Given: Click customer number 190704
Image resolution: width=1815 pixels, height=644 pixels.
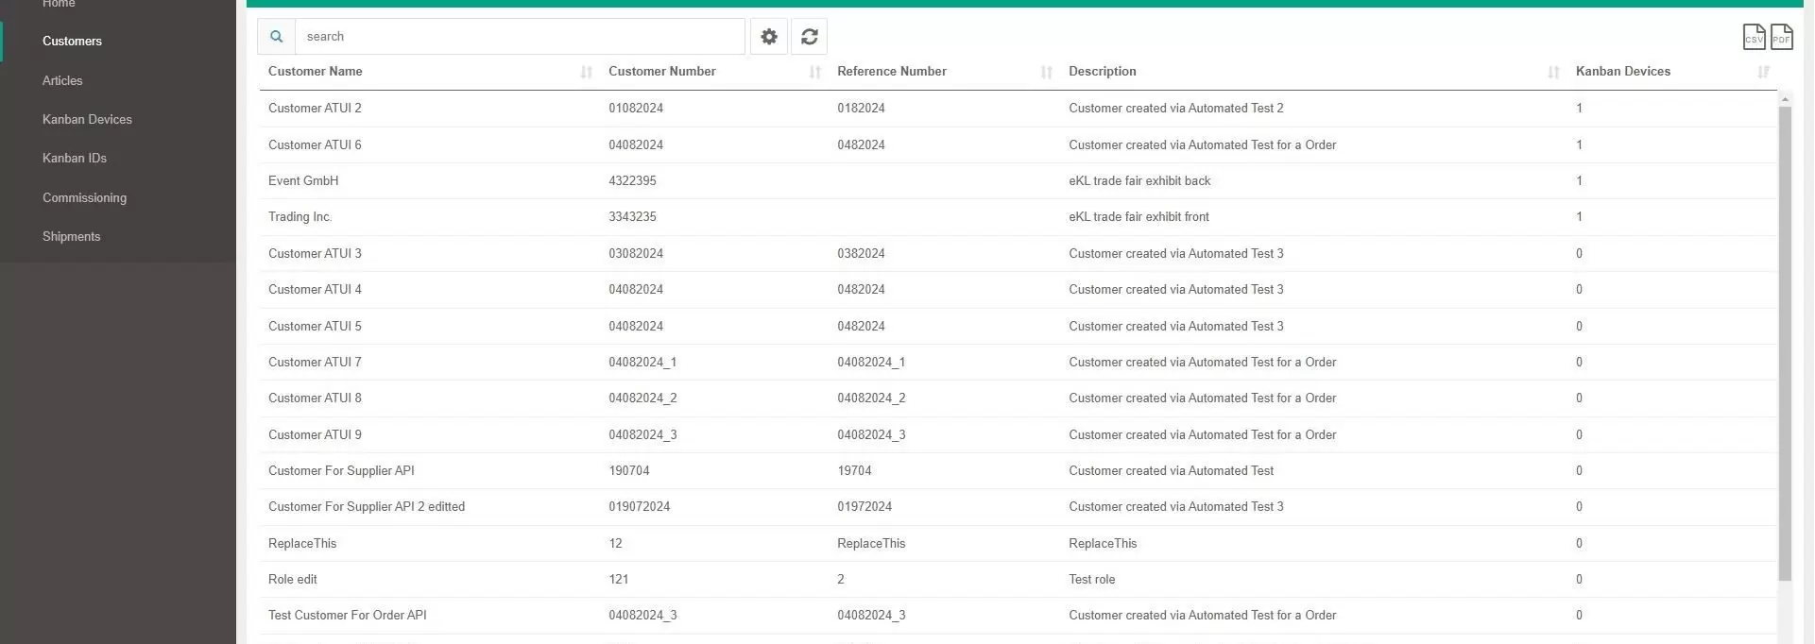Looking at the screenshot, I should coord(629,471).
